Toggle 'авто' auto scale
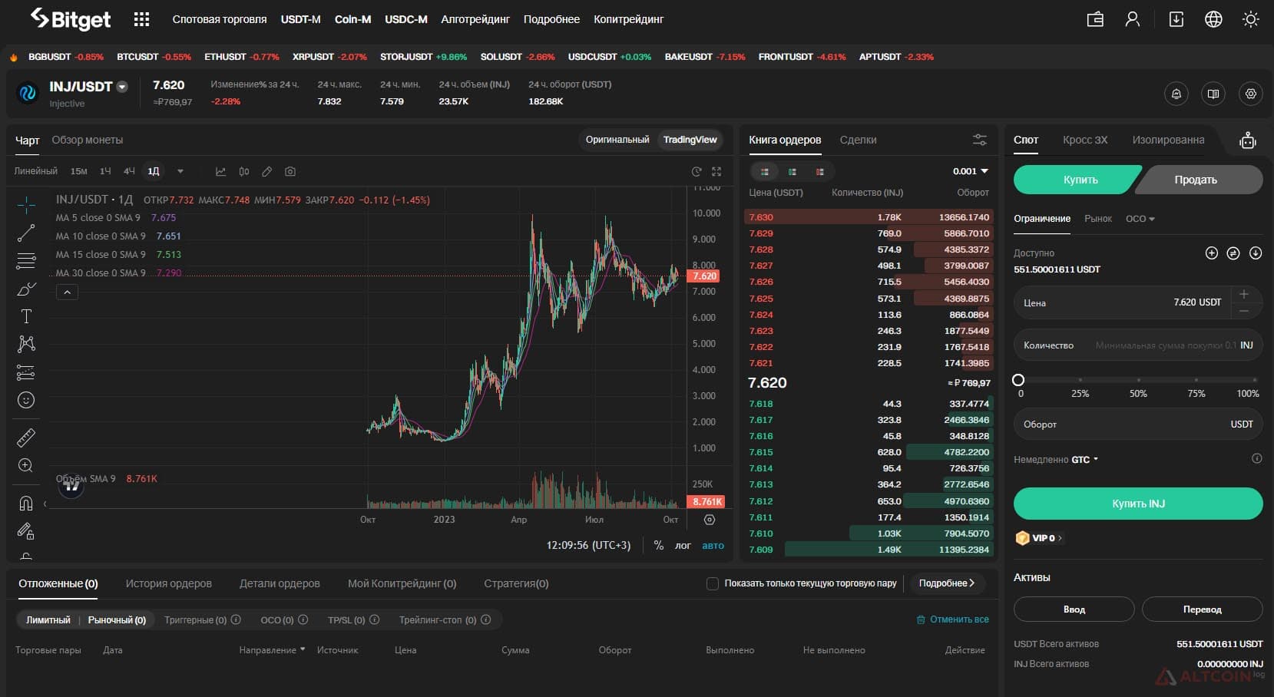 [x=713, y=545]
